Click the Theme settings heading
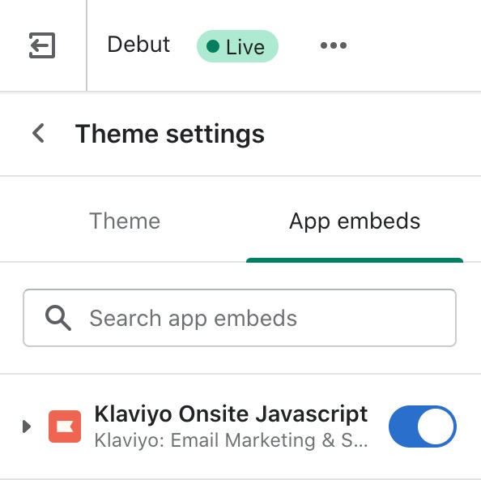The width and height of the screenshot is (481, 480). 169,134
